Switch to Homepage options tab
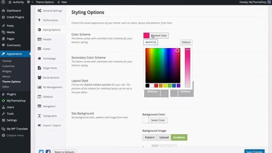 [x=50, y=59]
